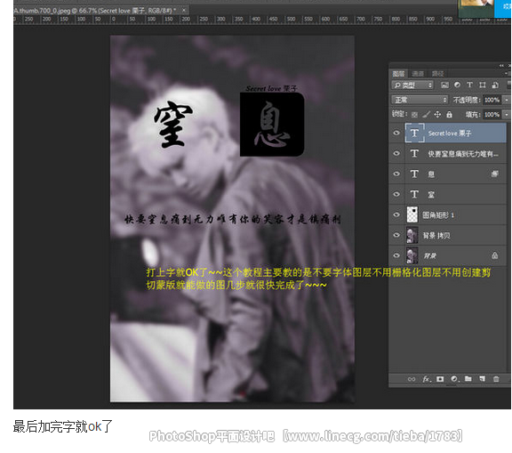The image size is (512, 453).
Task: Delete layer with trash icon
Action: [x=496, y=379]
